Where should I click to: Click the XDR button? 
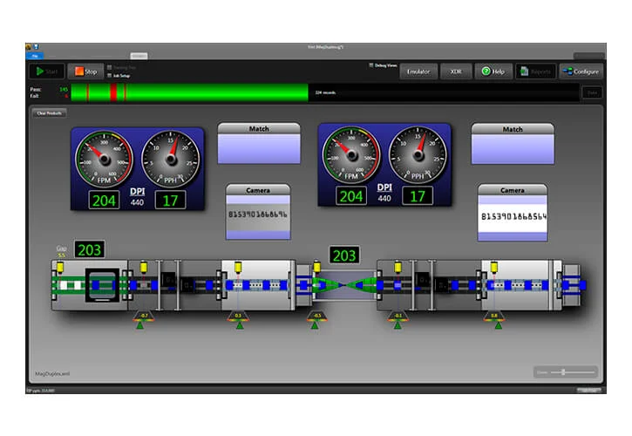point(456,72)
